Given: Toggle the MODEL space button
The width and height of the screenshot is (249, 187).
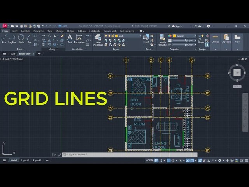Looking at the screenshot, I should pyautogui.click(x=149, y=161).
